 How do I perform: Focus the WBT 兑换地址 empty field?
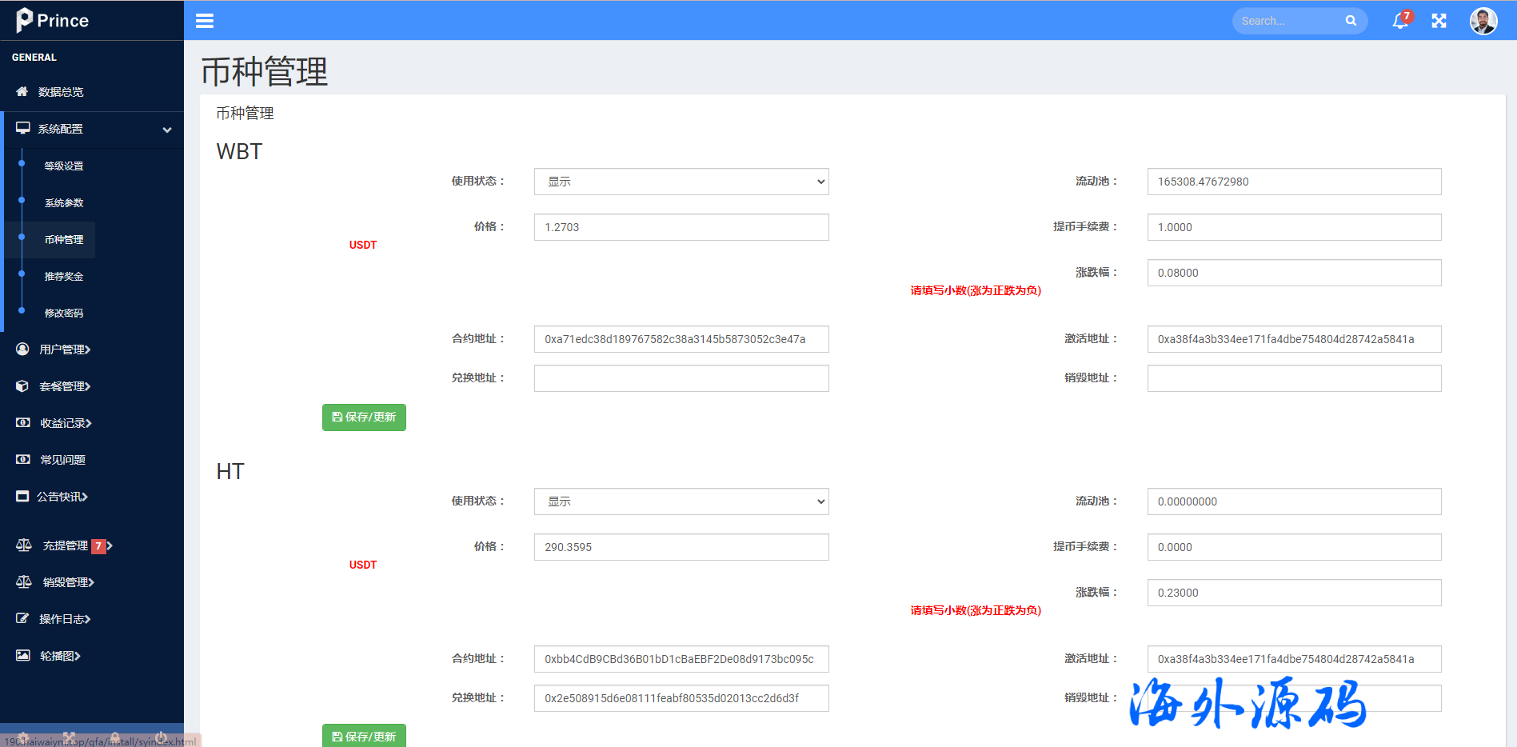pyautogui.click(x=681, y=378)
